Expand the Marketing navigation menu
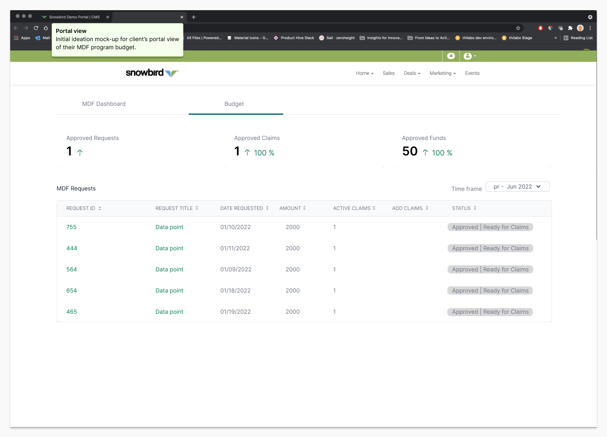Image resolution: width=607 pixels, height=437 pixels. [442, 73]
